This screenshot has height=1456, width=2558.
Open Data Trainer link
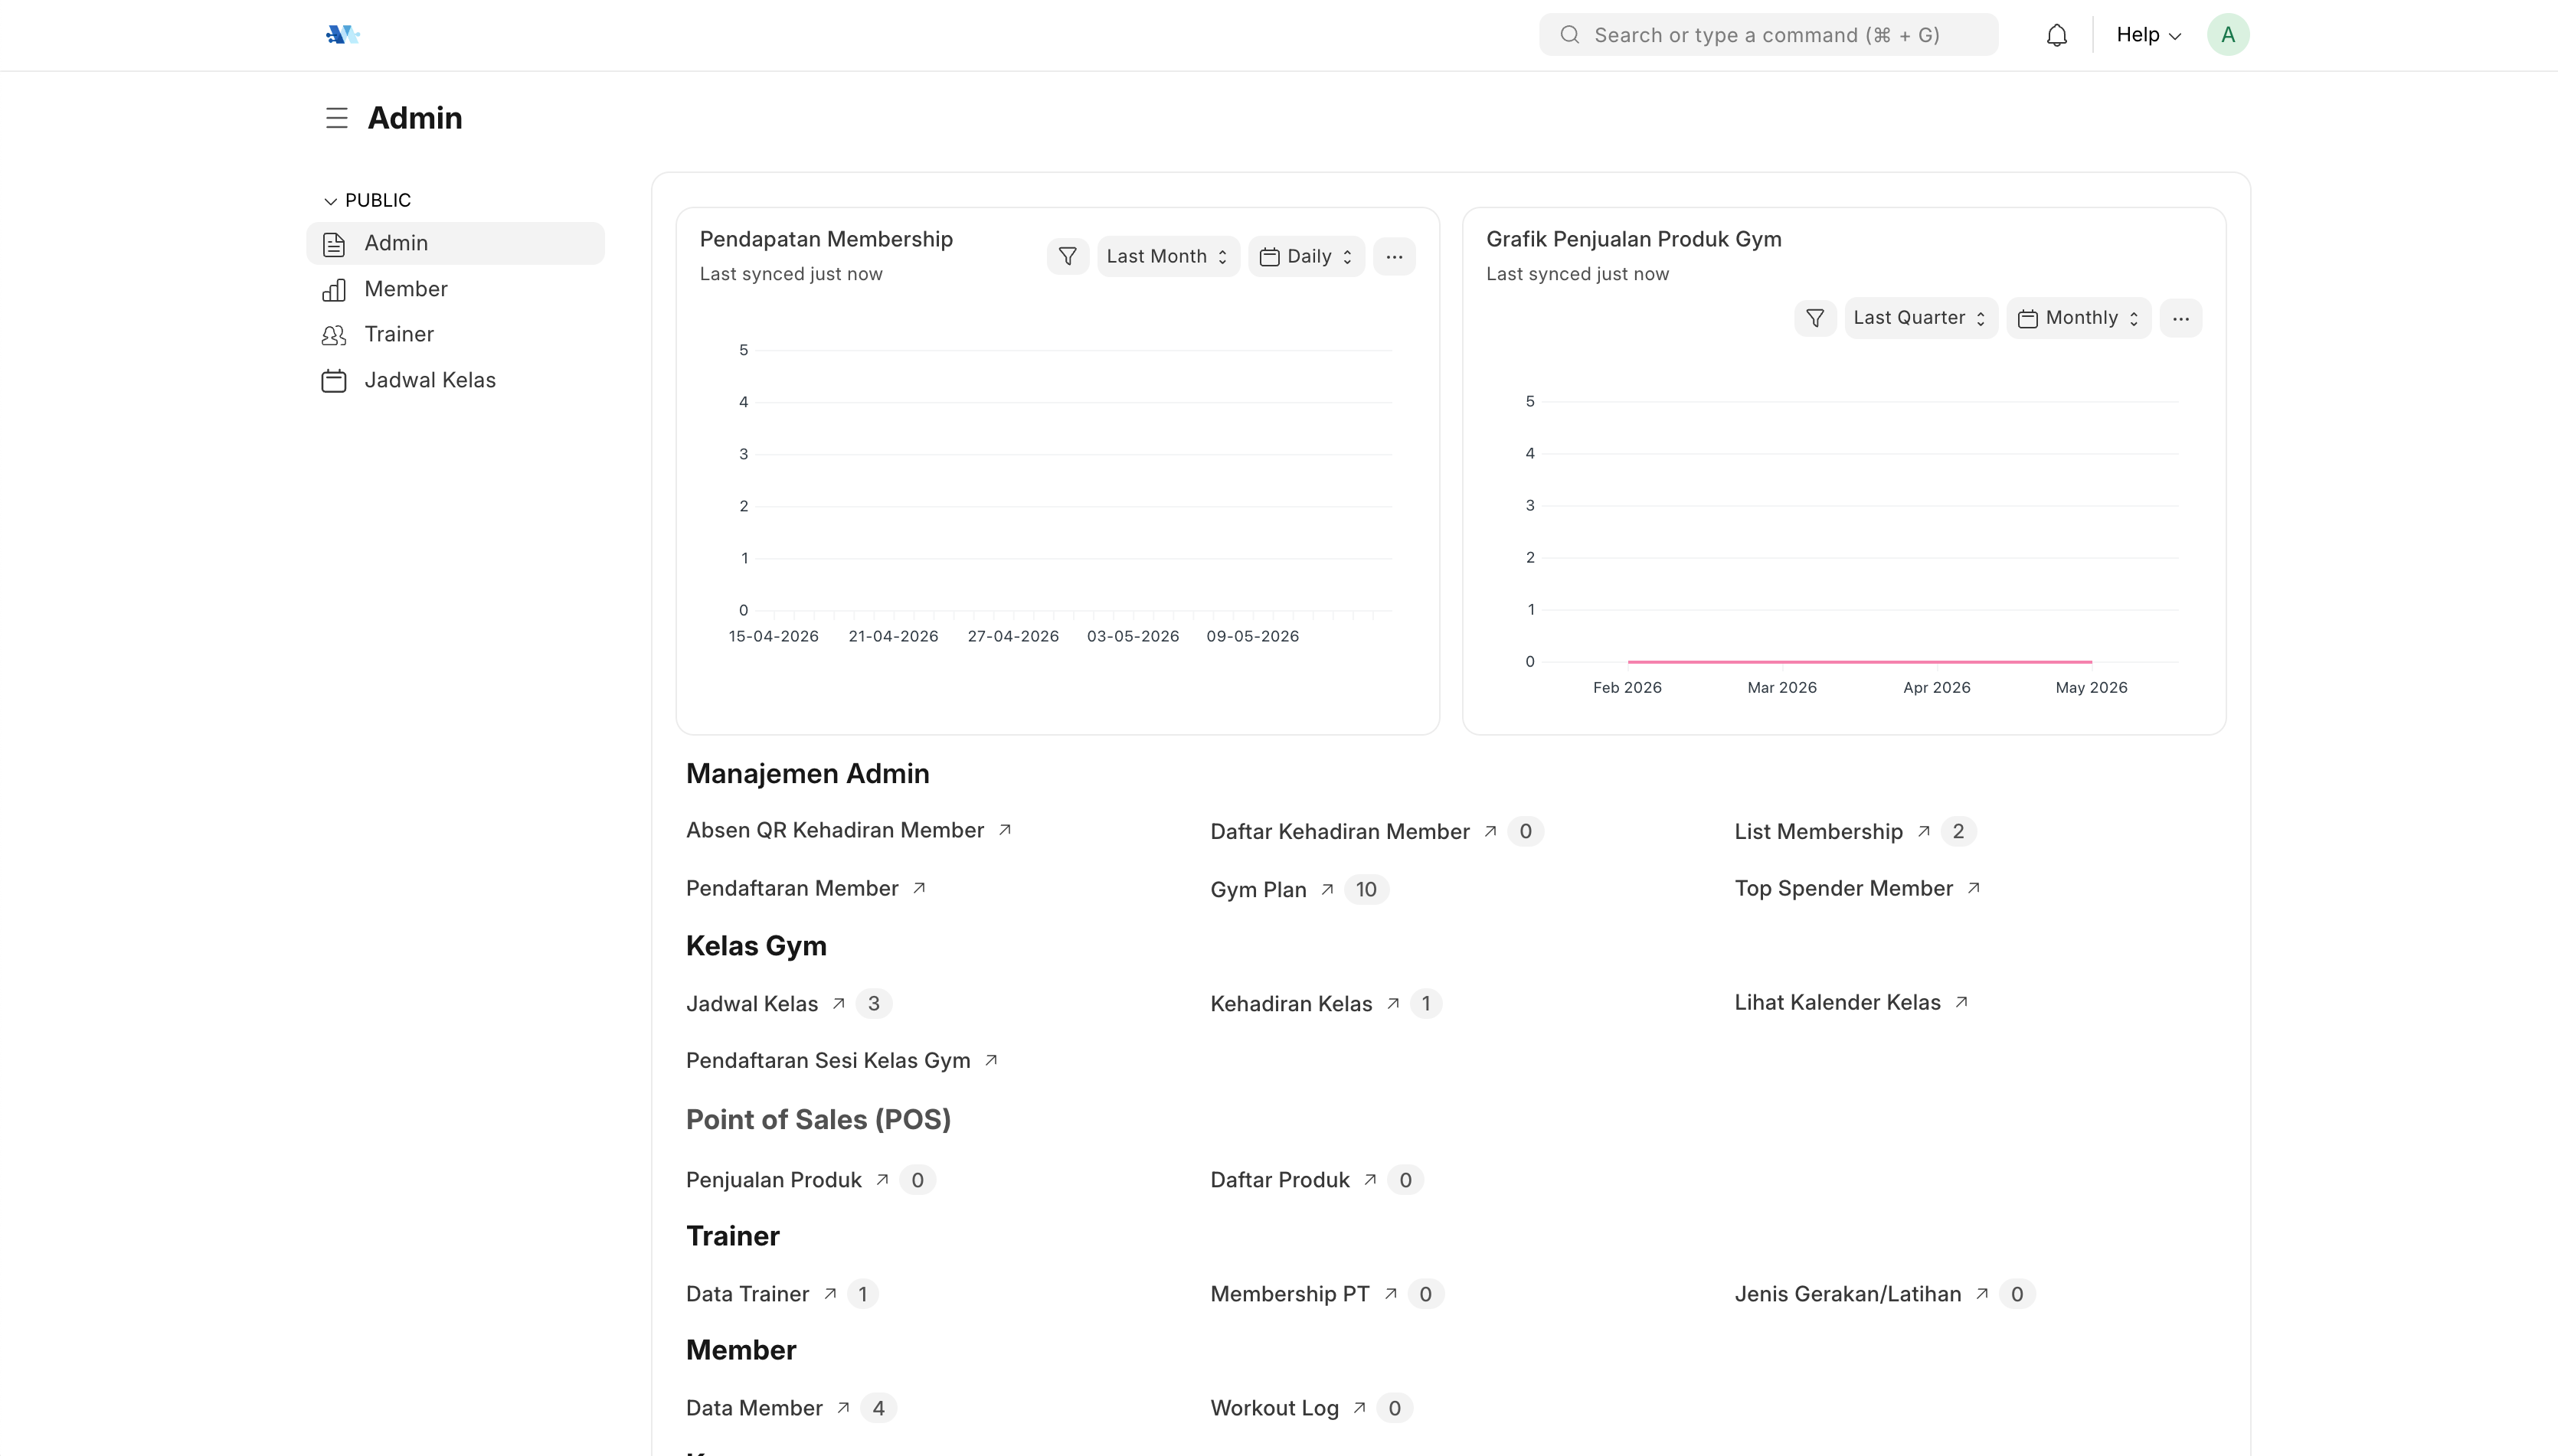(x=747, y=1294)
